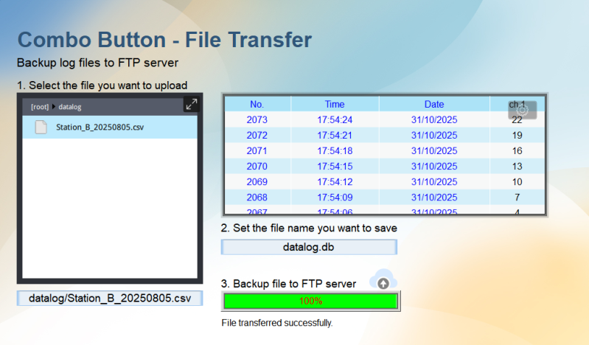Click ch.1 value 13
The height and width of the screenshot is (345, 589).
click(x=517, y=166)
